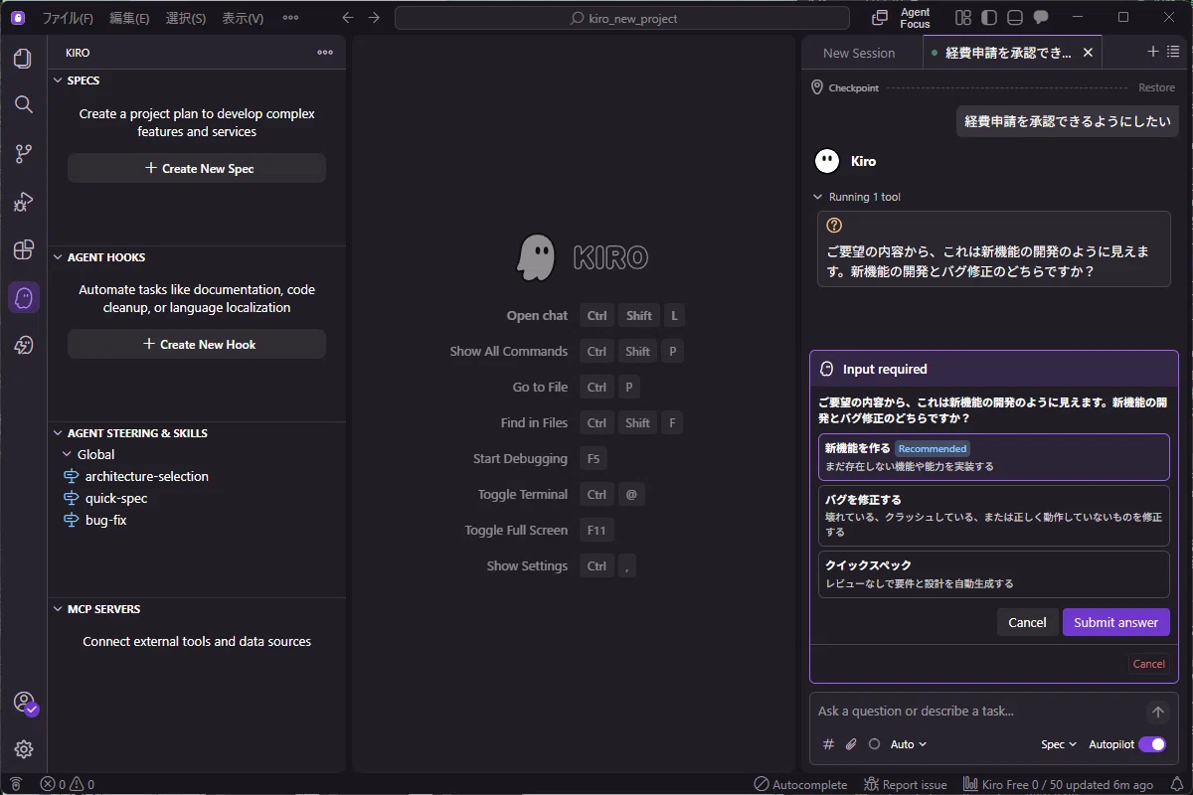The height and width of the screenshot is (795, 1193).
Task: Select the バグを修正する option
Action: point(994,515)
